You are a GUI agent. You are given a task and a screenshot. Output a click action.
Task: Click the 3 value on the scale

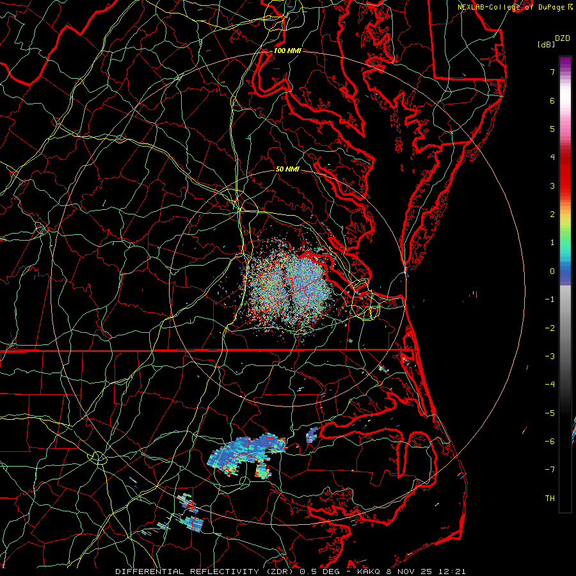tap(552, 186)
